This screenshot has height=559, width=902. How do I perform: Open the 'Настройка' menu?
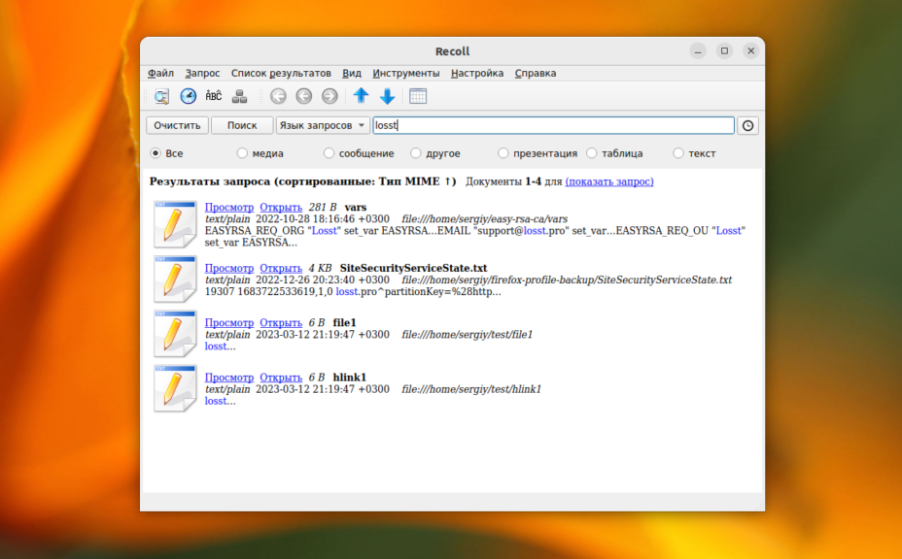(477, 73)
